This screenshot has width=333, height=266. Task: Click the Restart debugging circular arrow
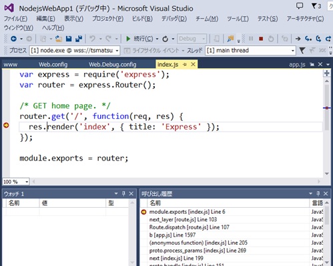tap(271, 39)
